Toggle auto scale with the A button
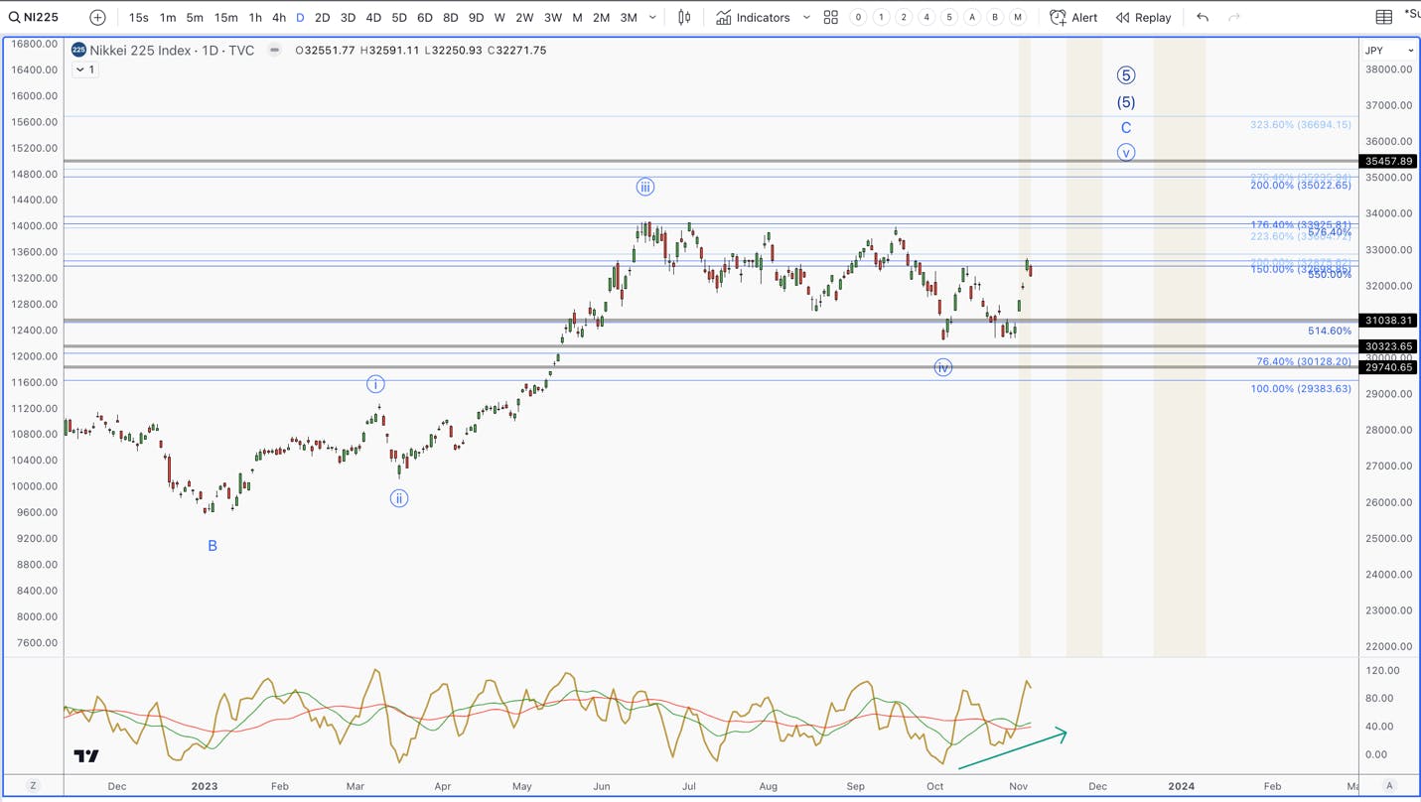The width and height of the screenshot is (1421, 802). click(x=1389, y=785)
